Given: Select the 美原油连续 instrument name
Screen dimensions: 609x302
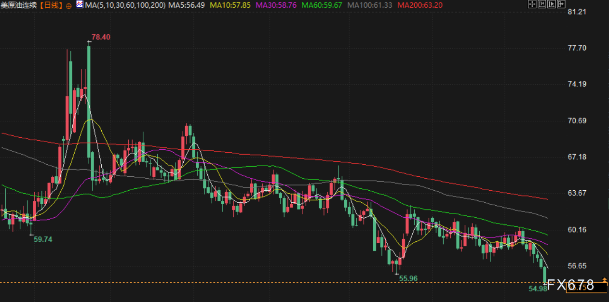Looking at the screenshot, I should coord(19,5).
